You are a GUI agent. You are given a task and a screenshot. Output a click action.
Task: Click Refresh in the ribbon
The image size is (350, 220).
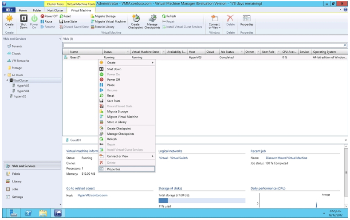click(169, 16)
